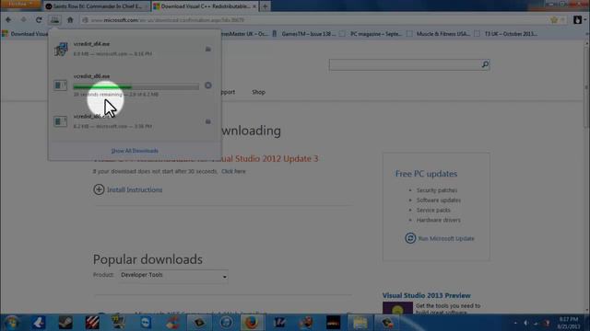Open the GamesTM Issue 138 bookmark
The image size is (590, 331).
[x=304, y=34]
